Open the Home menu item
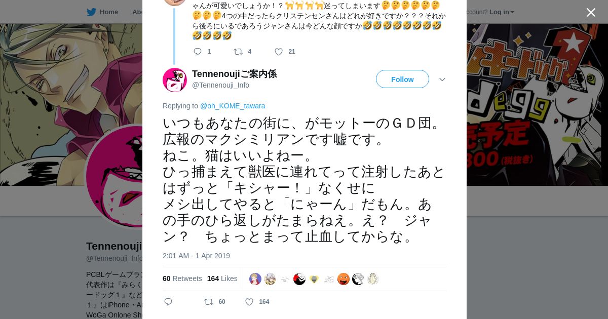This screenshot has width=608, height=319. point(108,12)
